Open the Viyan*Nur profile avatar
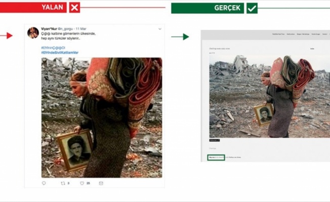 (33, 33)
